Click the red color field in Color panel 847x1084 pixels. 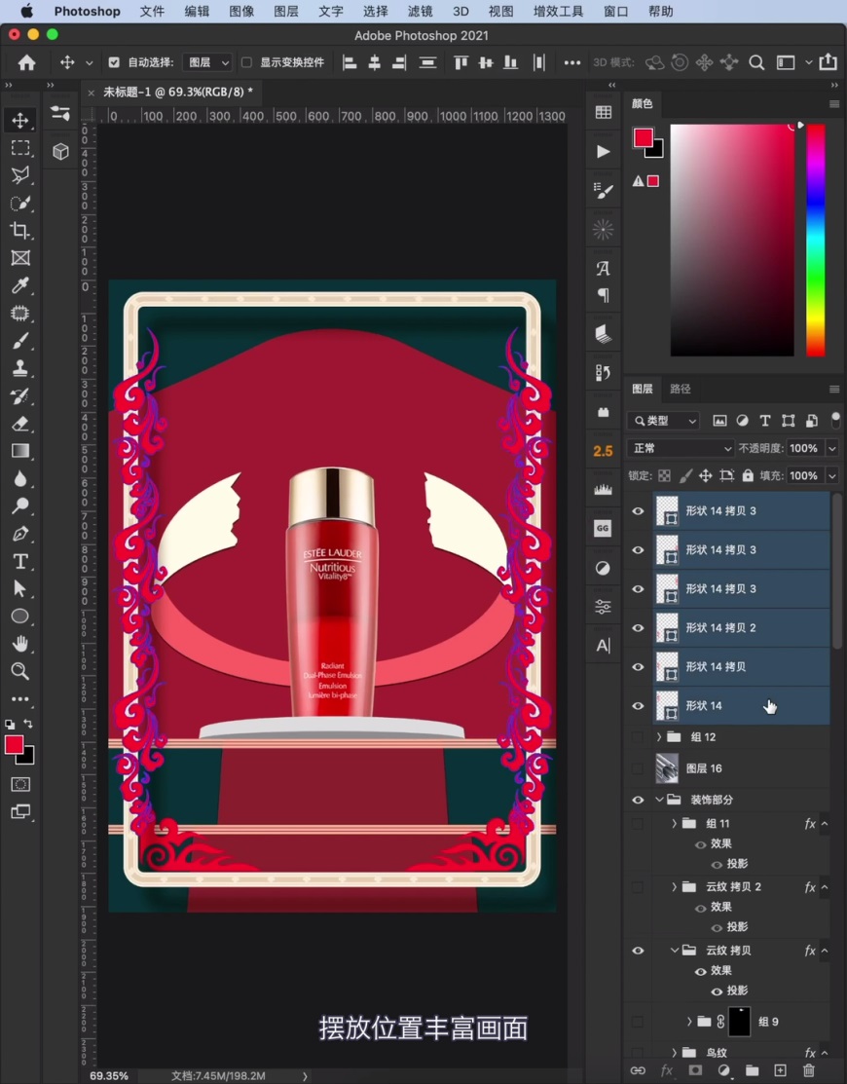pos(732,240)
